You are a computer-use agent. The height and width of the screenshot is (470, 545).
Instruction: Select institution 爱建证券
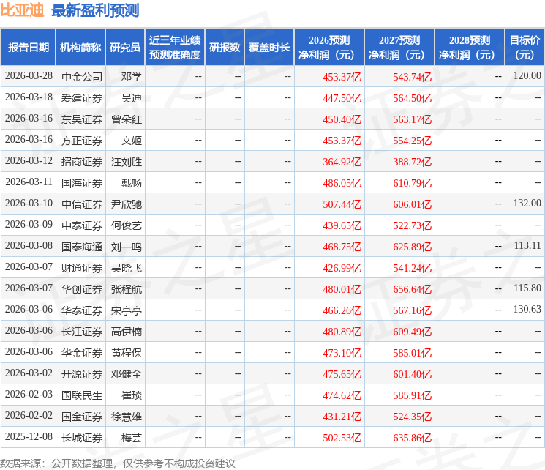pos(82,98)
